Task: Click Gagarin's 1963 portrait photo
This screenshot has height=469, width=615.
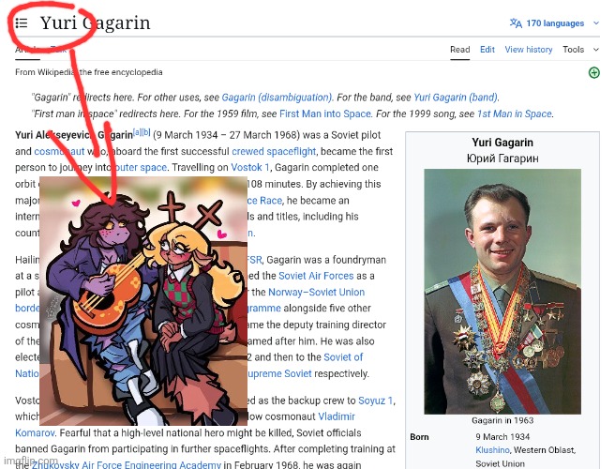Action: click(502, 292)
